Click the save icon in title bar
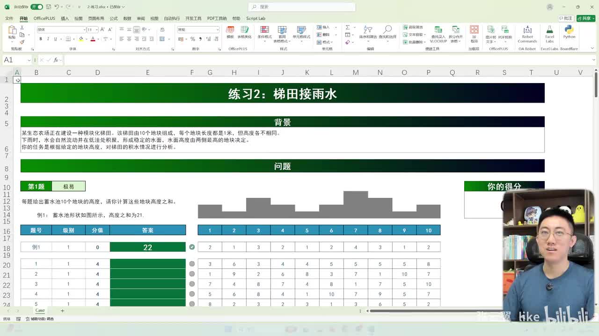The image size is (599, 336). pos(48,7)
